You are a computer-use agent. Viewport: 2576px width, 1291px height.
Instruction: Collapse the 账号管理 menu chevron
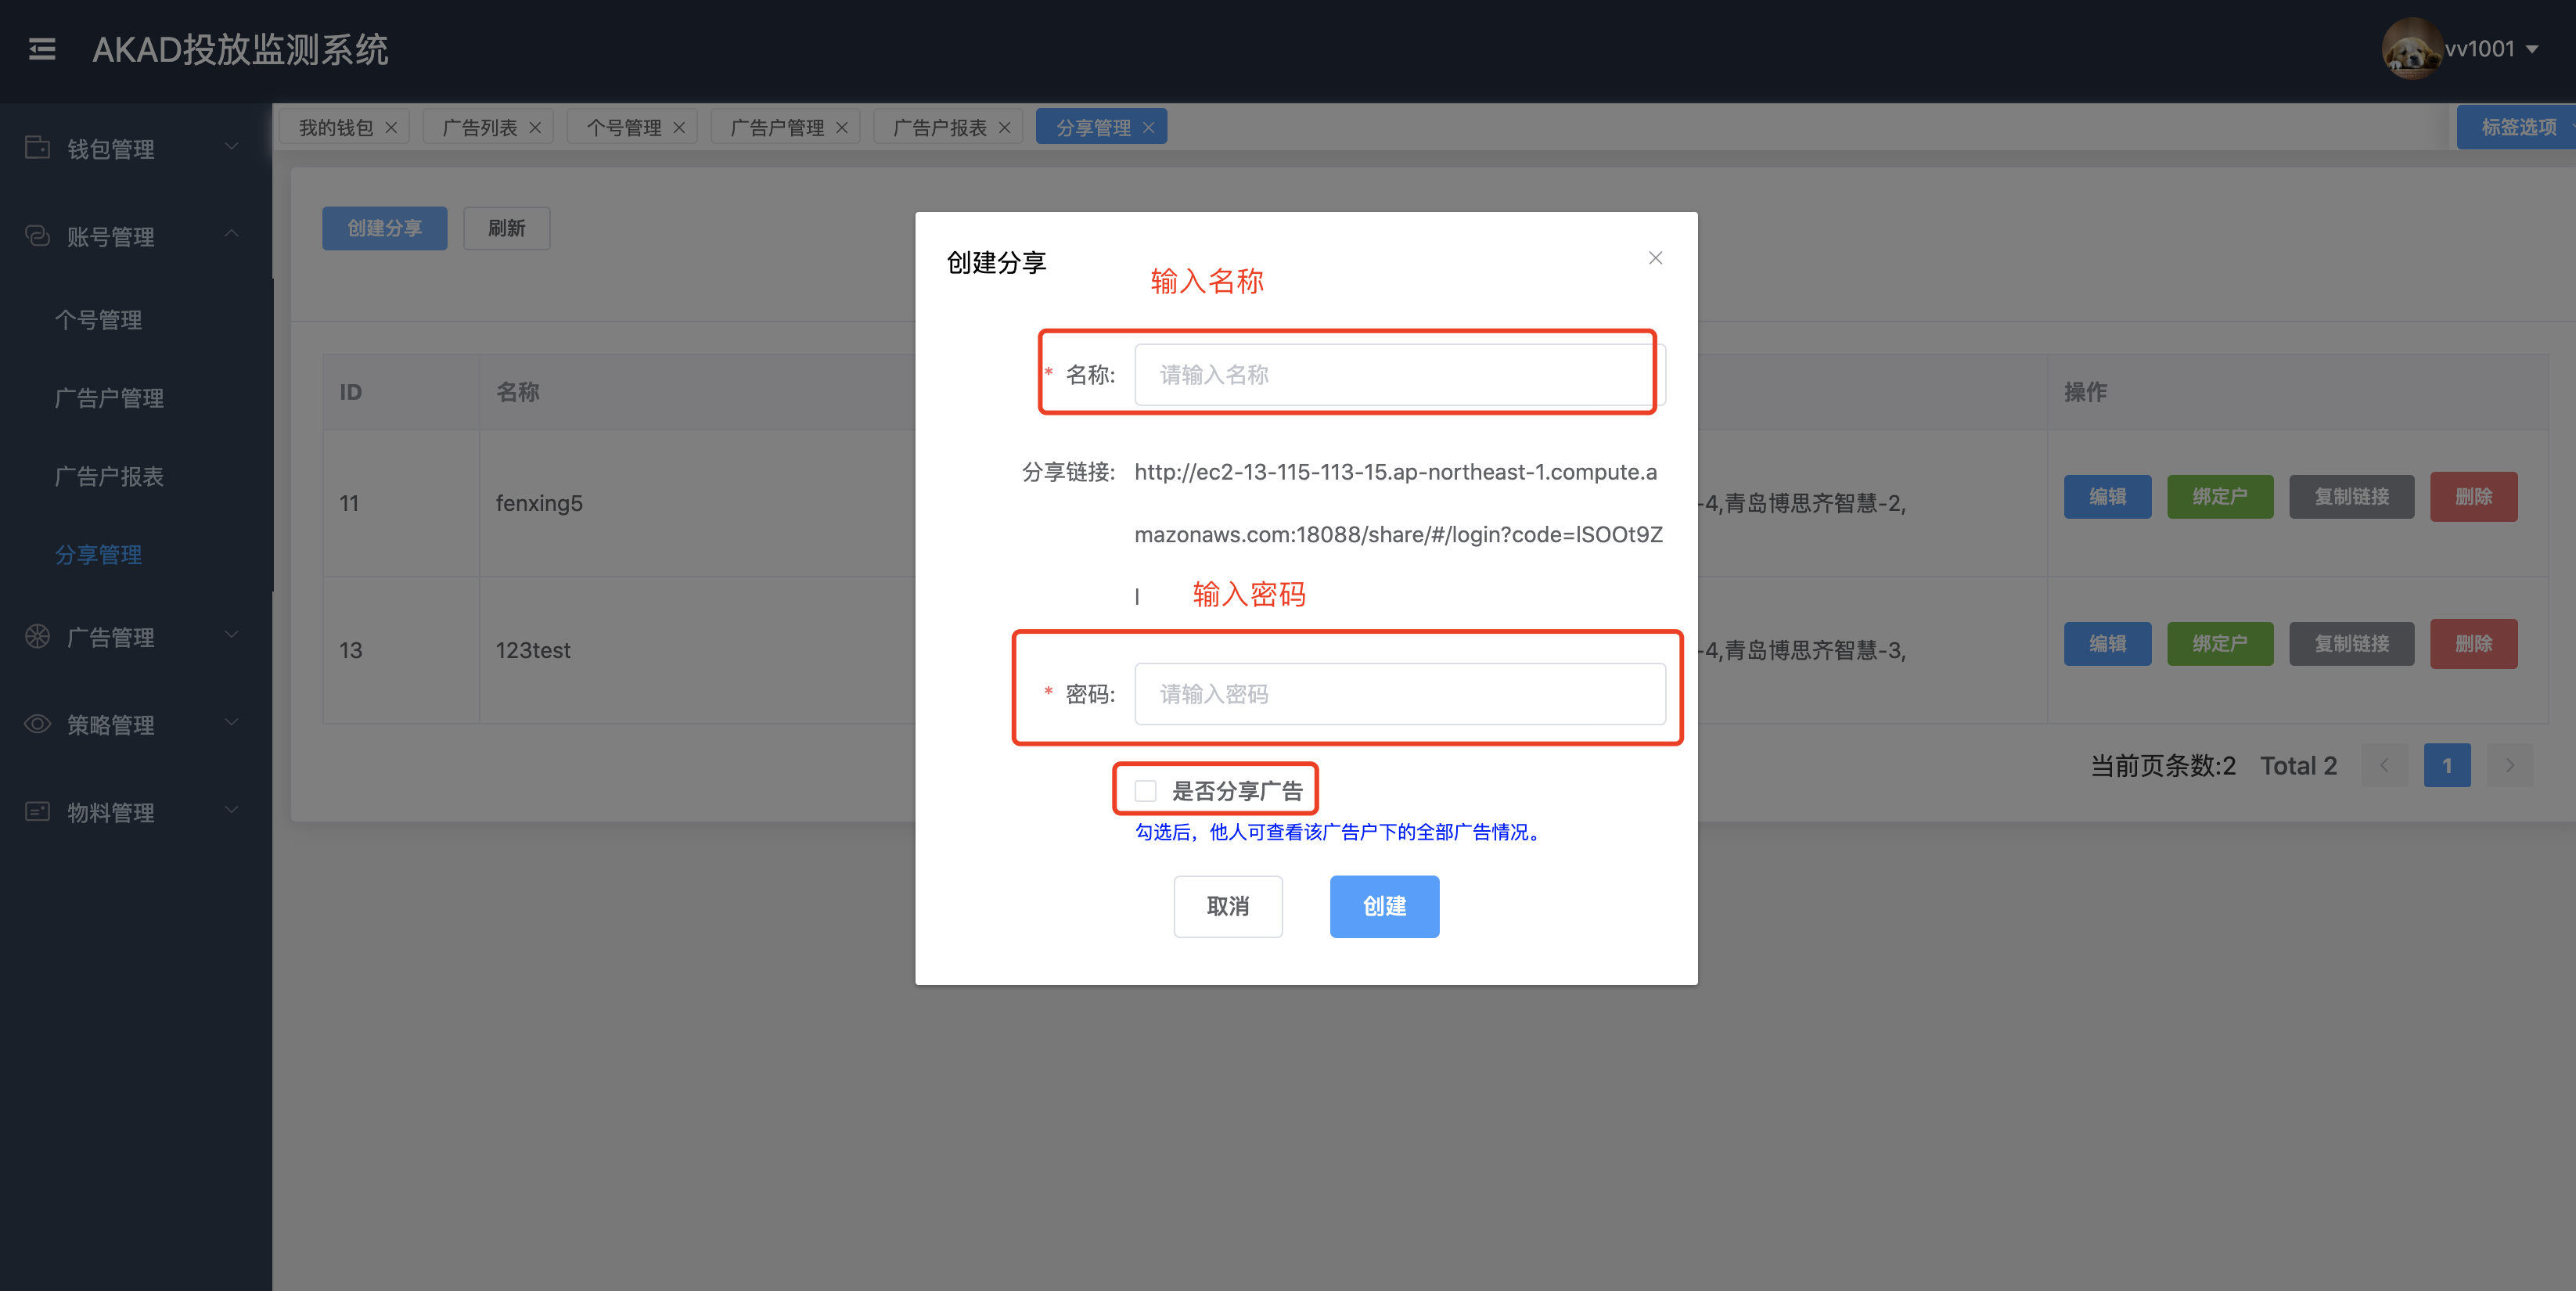(x=232, y=234)
